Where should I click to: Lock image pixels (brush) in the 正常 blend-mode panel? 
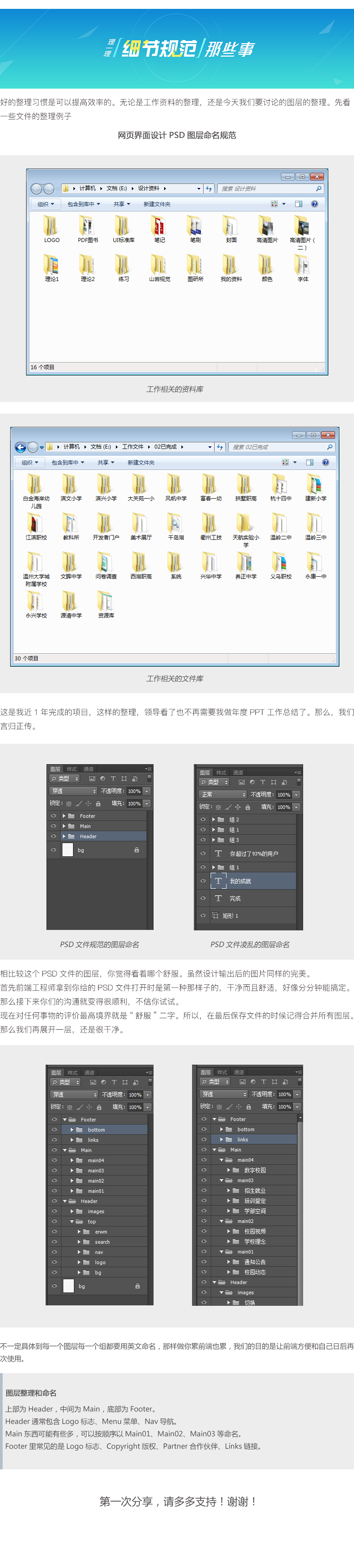click(228, 807)
